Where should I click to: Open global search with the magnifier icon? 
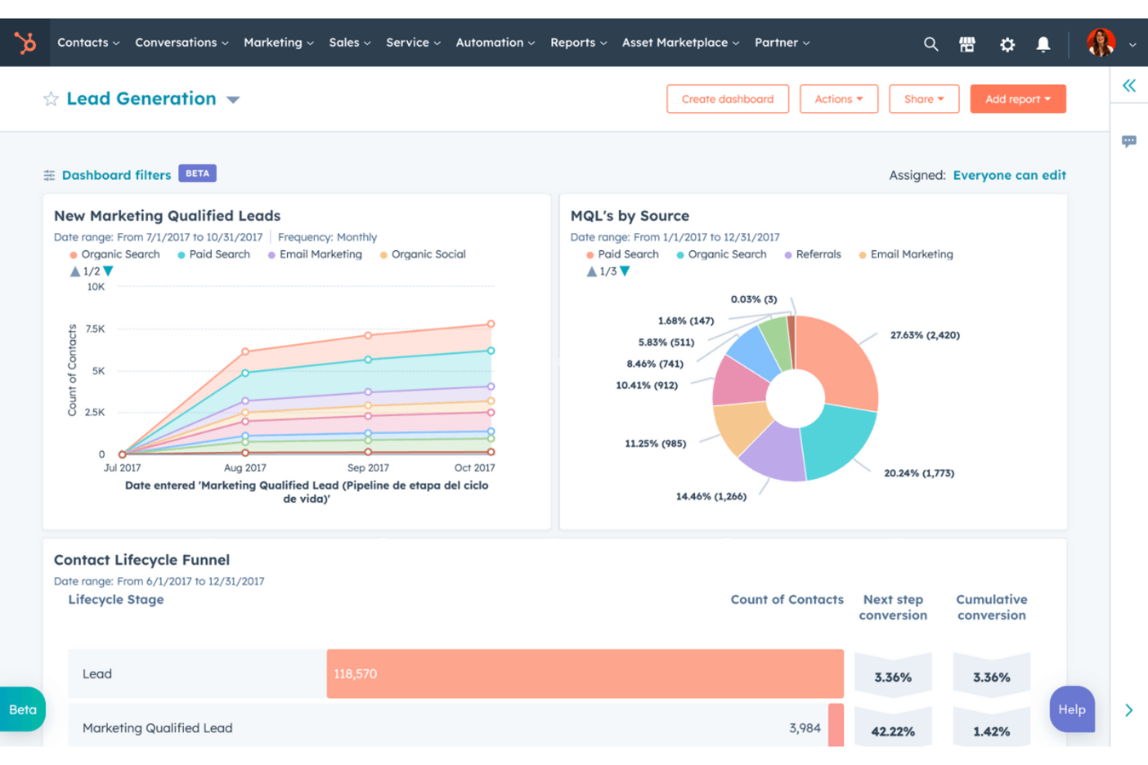[x=930, y=43]
